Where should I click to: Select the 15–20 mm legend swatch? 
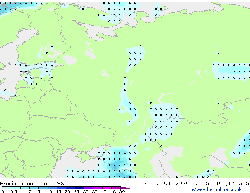pos(62,188)
